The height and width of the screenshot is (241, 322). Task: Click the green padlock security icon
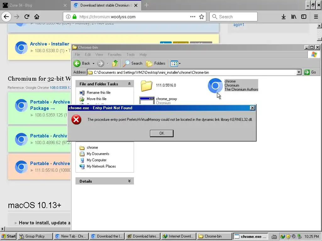75,17
